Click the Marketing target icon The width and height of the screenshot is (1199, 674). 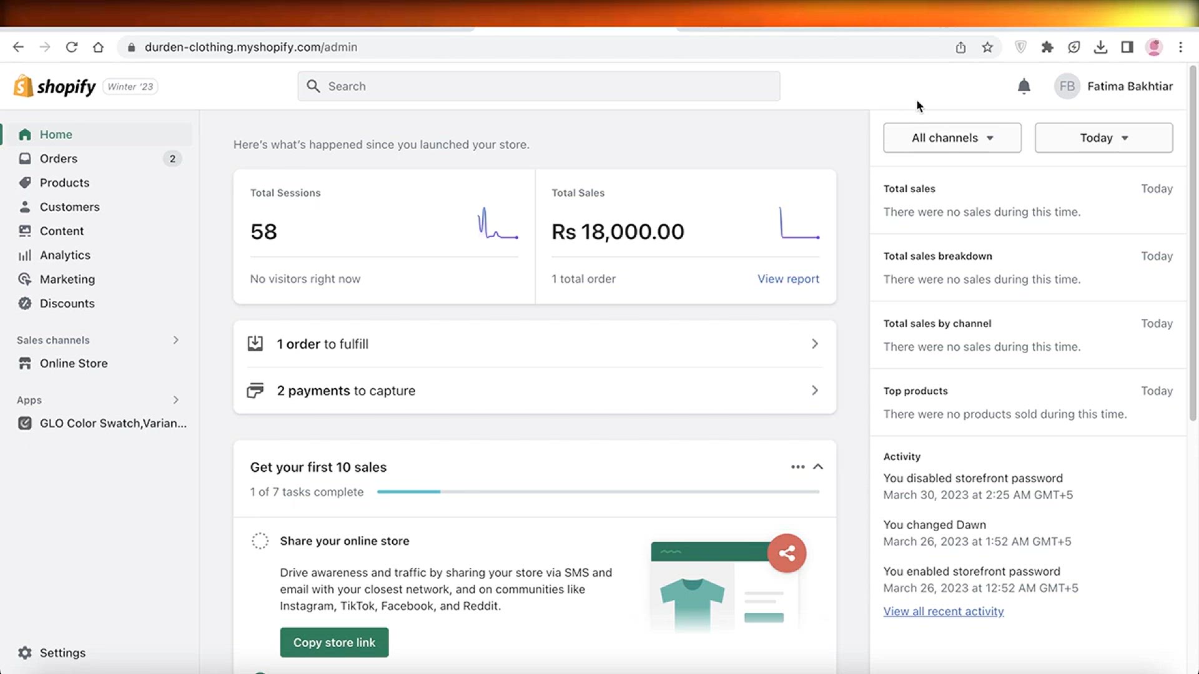(x=25, y=279)
